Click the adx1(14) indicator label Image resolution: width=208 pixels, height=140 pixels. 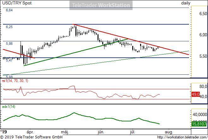[x=9, y=107]
